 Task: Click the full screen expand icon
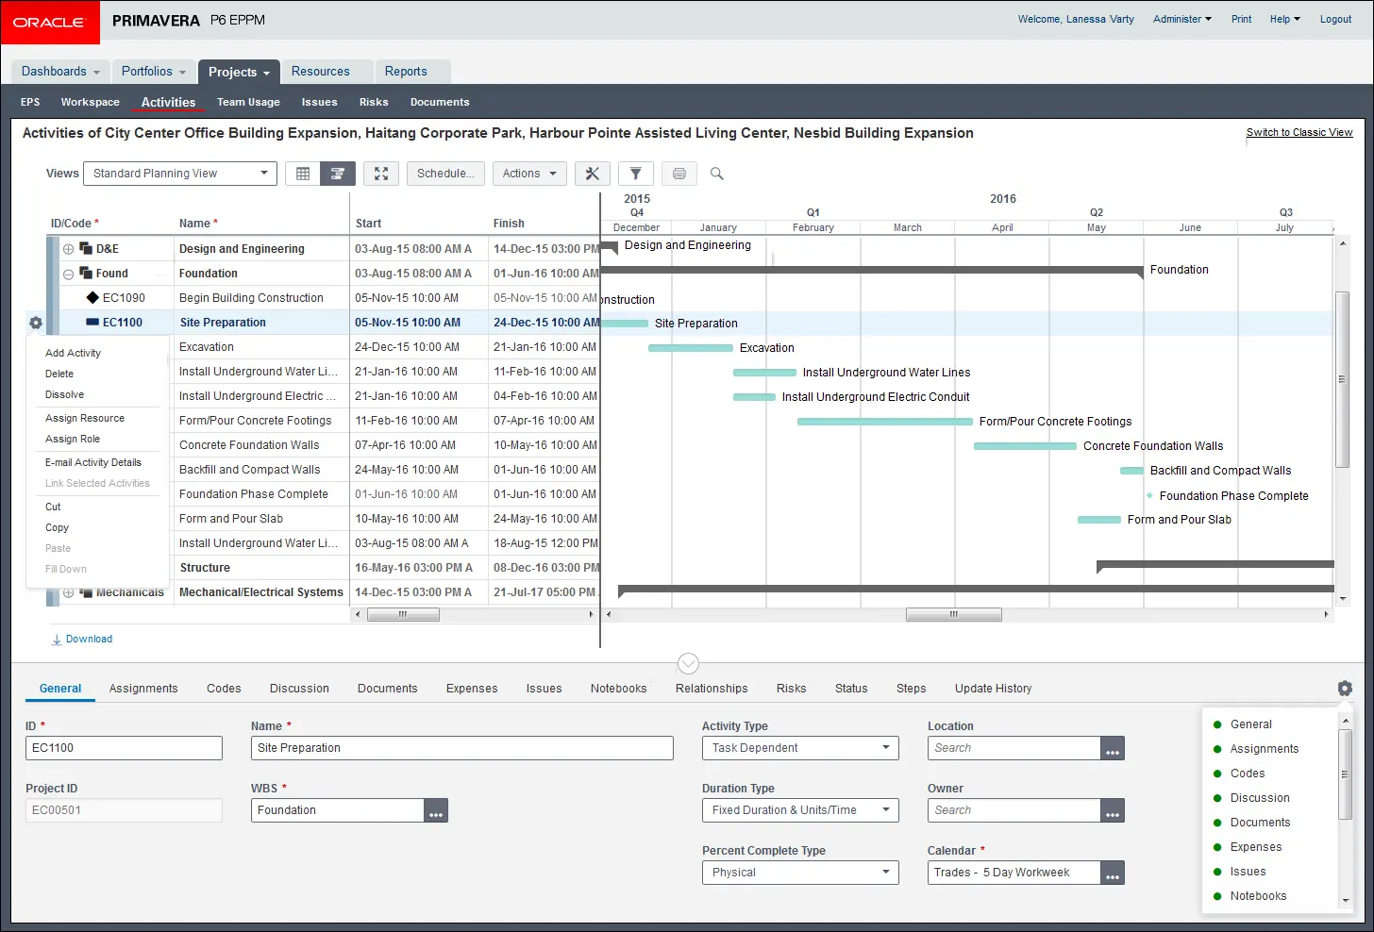[x=381, y=174]
